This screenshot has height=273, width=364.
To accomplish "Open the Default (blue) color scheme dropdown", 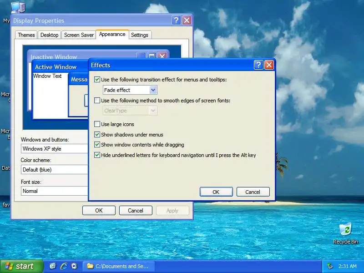I will click(55, 169).
